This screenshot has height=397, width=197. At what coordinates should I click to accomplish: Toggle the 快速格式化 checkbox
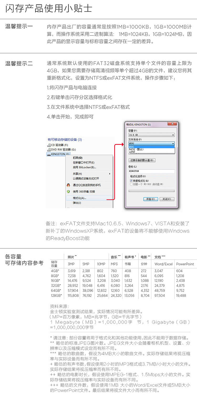click(x=131, y=181)
